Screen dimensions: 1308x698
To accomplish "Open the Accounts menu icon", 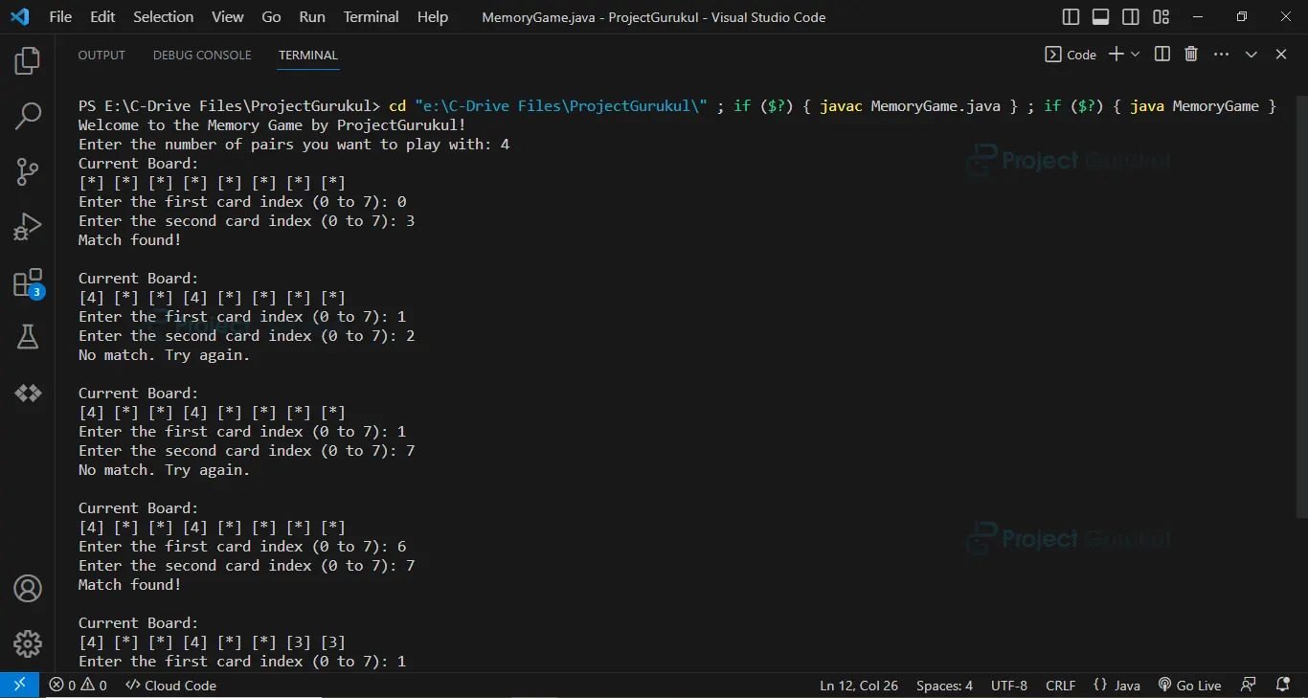I will (28, 588).
